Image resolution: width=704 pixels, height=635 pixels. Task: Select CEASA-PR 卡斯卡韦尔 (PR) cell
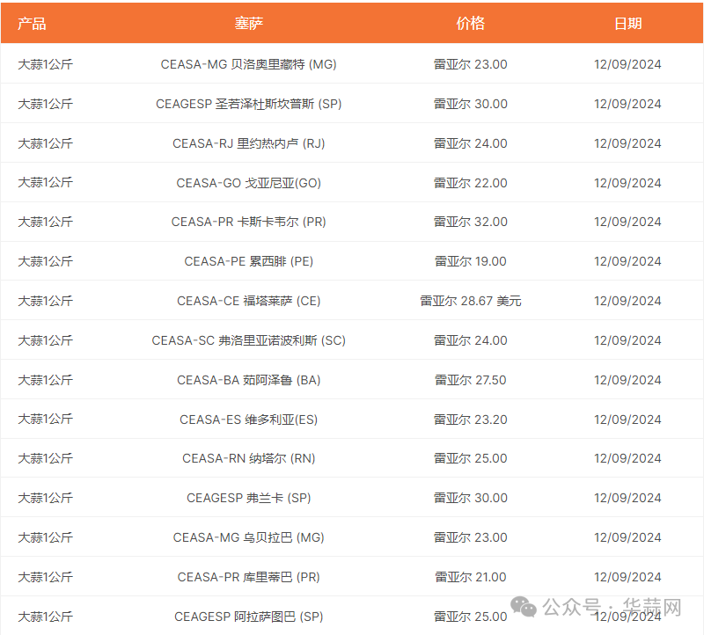coord(249,222)
